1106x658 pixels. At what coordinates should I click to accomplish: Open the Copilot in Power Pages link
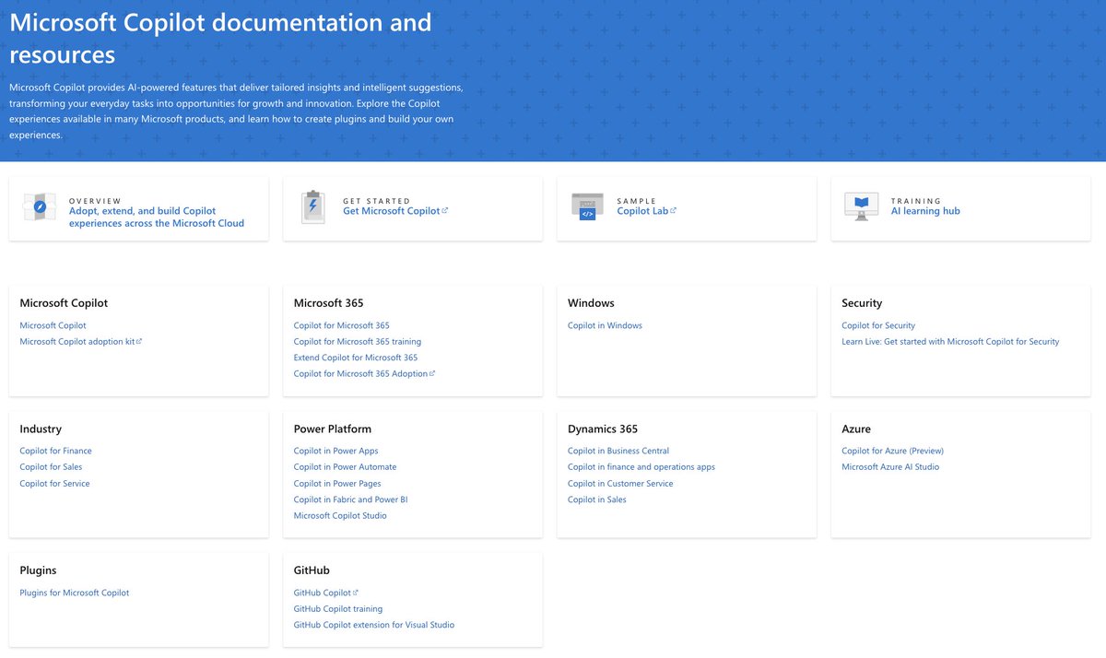(337, 484)
